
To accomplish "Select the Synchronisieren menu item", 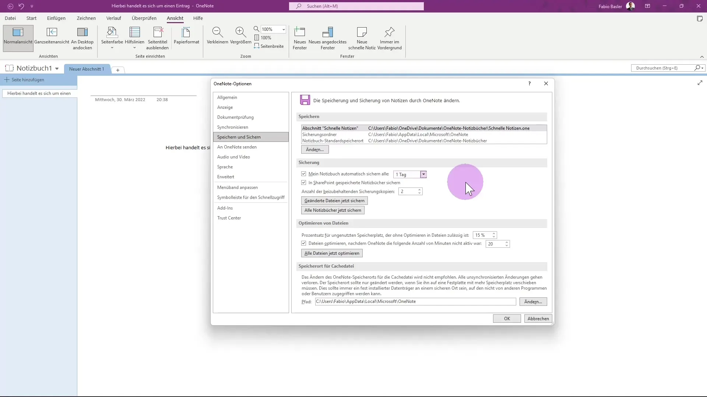I will (232, 127).
